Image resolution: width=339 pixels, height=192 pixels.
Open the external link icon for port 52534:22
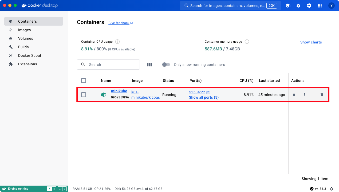[208, 92]
